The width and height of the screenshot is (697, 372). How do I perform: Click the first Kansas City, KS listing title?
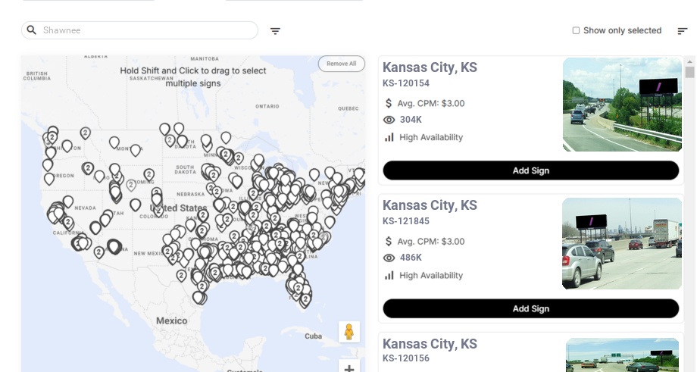tap(430, 67)
